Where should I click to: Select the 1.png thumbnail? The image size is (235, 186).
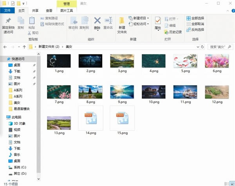coord(59,61)
